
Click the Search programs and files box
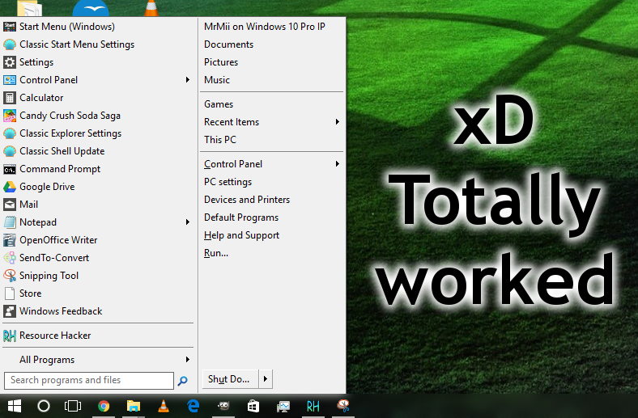pyautogui.click(x=89, y=381)
